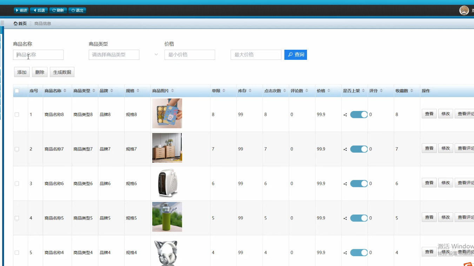
Task: Toggle 是否上架 switch for 商品名称5
Action: (359, 218)
